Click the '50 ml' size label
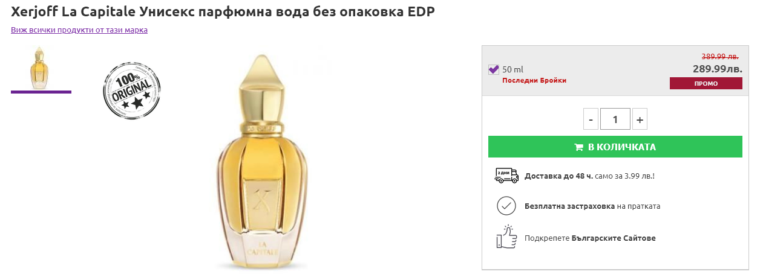The image size is (763, 280). (x=512, y=69)
